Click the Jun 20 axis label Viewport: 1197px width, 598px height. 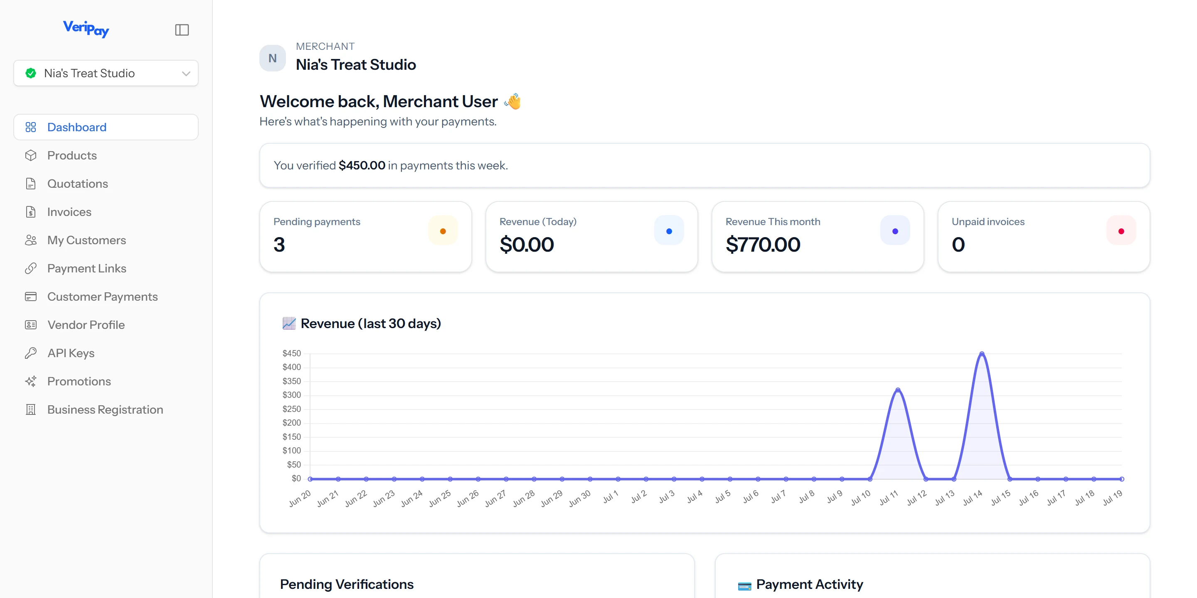click(300, 498)
